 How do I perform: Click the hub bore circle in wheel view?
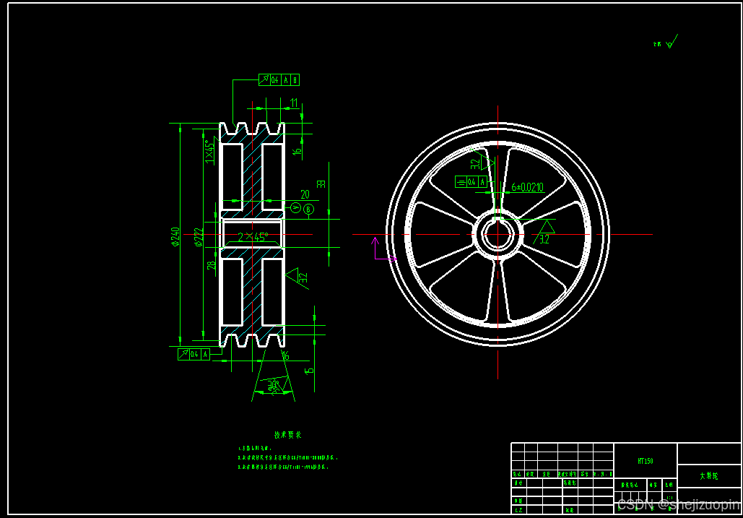pos(497,234)
